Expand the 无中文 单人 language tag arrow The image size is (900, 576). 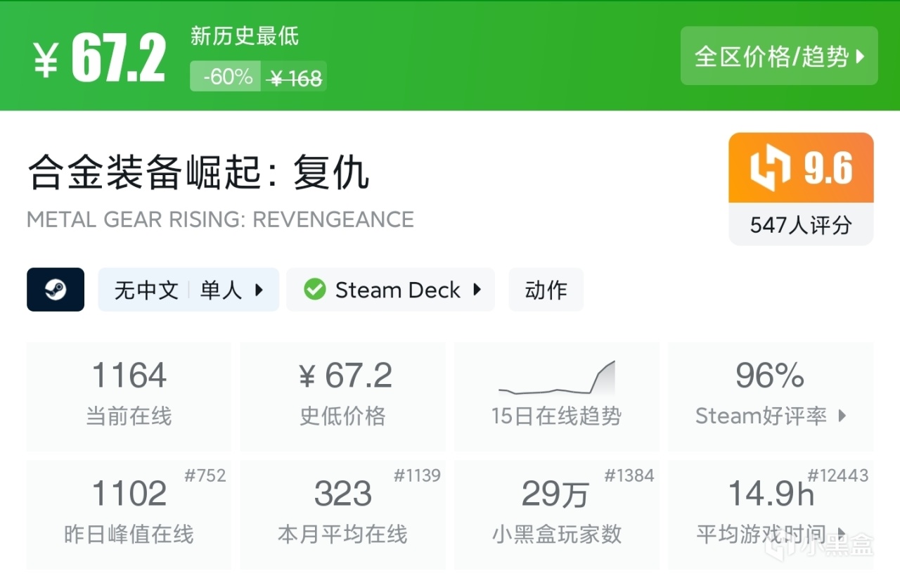point(259,290)
